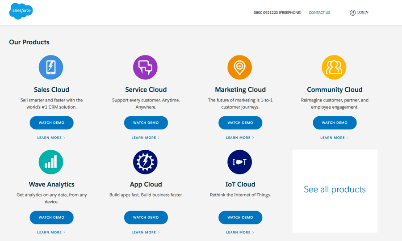Learn more about Community Cloud
Image resolution: width=402 pixels, height=241 pixels.
[334, 138]
